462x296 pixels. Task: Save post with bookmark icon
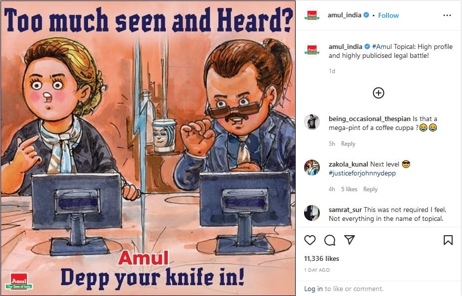tap(448, 240)
